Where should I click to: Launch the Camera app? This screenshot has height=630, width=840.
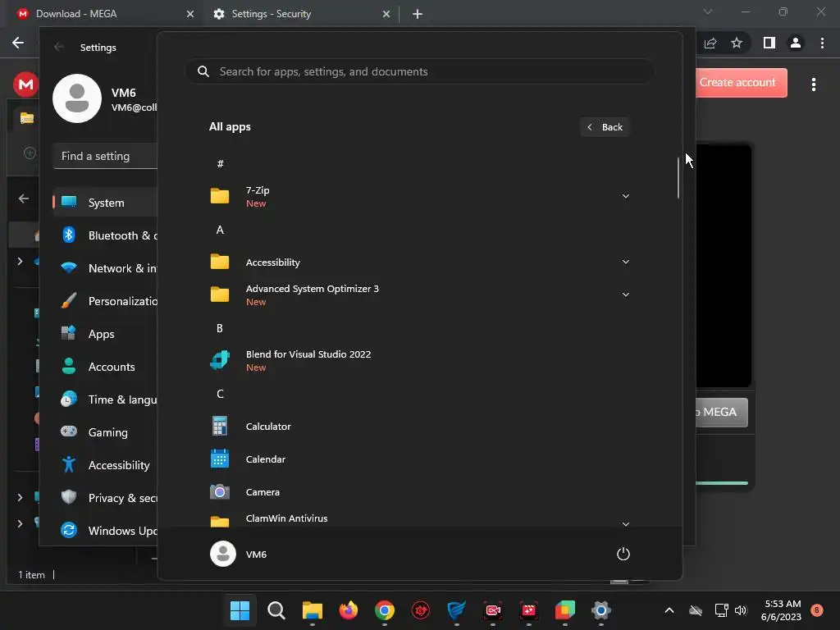tap(419, 492)
